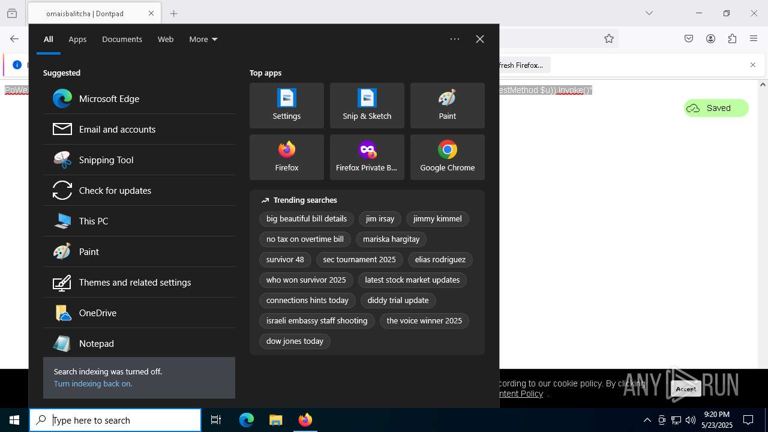Open Paint tile in Top apps

pyautogui.click(x=448, y=106)
